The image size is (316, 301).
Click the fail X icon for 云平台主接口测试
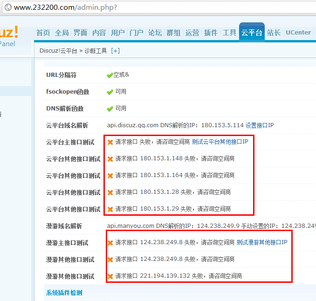110,143
